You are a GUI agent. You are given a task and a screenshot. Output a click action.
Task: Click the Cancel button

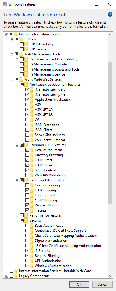coord(102,284)
